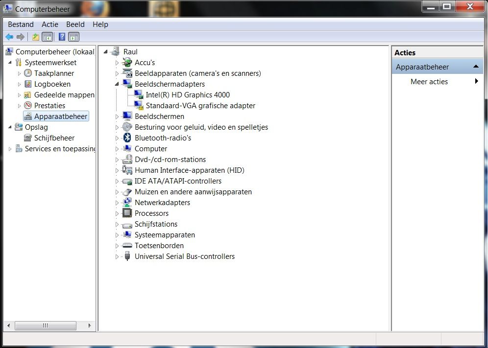The height and width of the screenshot is (348, 488).
Task: Click the left pane scroll left arrow
Action: click(x=8, y=325)
